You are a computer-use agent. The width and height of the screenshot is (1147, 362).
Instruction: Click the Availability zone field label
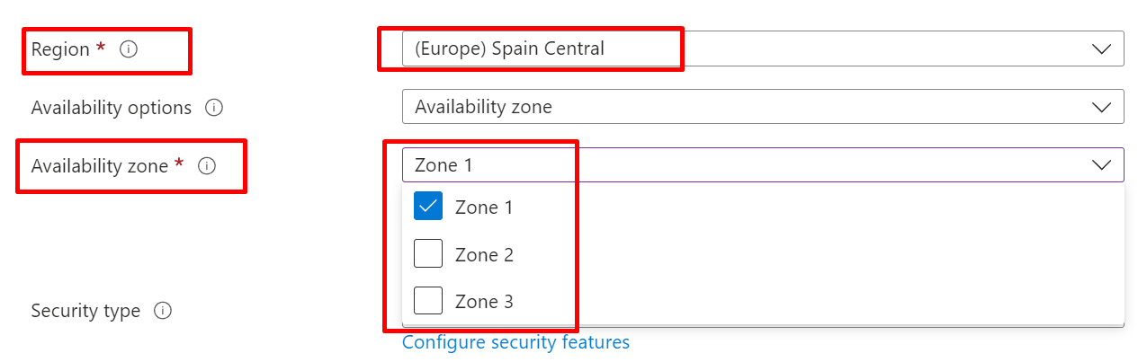[100, 166]
